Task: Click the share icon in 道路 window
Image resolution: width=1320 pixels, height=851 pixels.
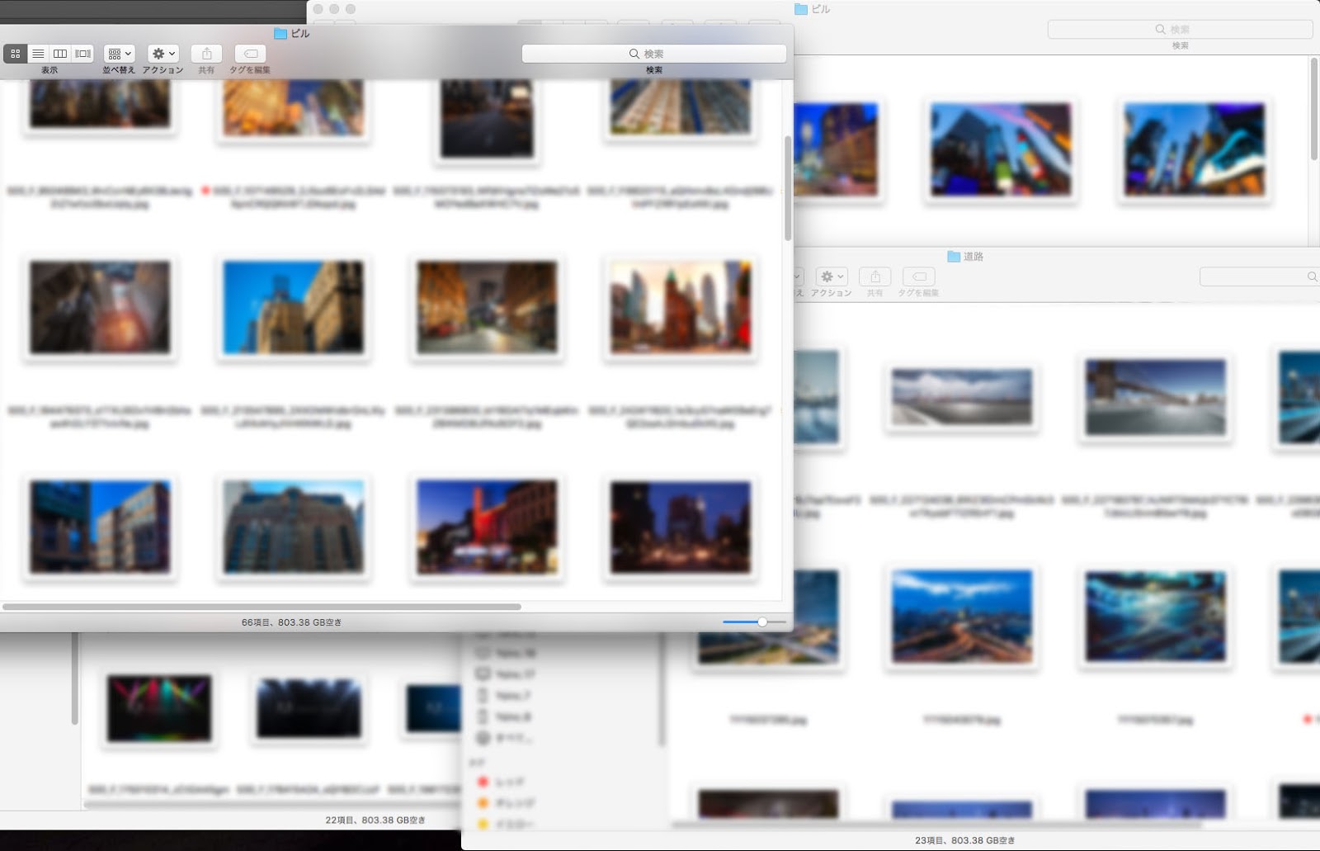Action: (874, 277)
